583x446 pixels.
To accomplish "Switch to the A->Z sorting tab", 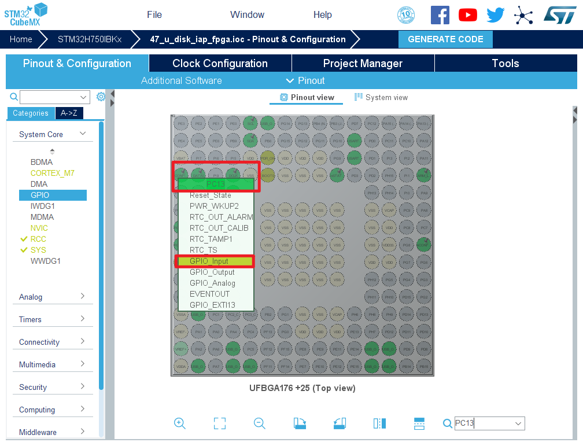I will coord(69,113).
